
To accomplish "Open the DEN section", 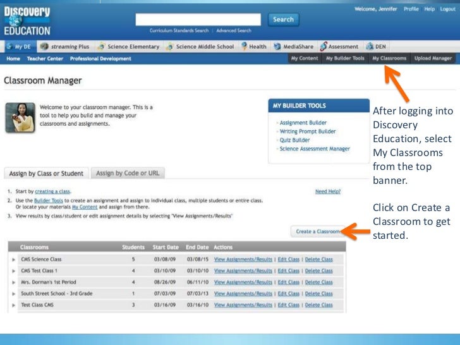I will (x=376, y=46).
